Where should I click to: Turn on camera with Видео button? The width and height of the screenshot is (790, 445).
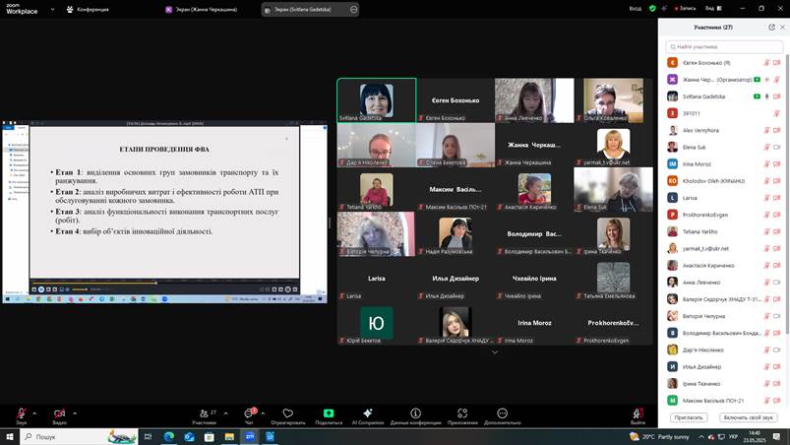[x=59, y=414]
